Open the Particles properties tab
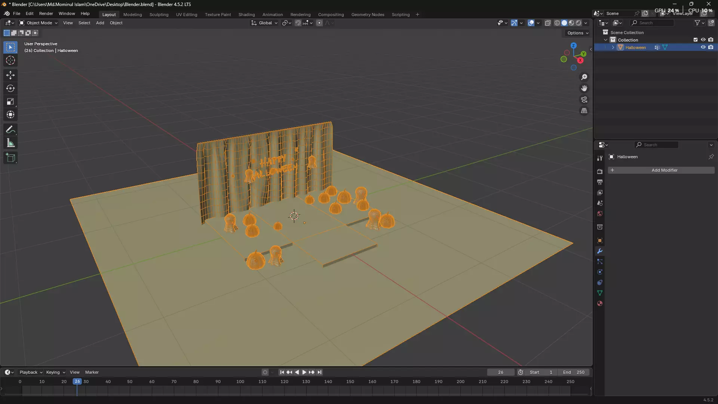 600,261
